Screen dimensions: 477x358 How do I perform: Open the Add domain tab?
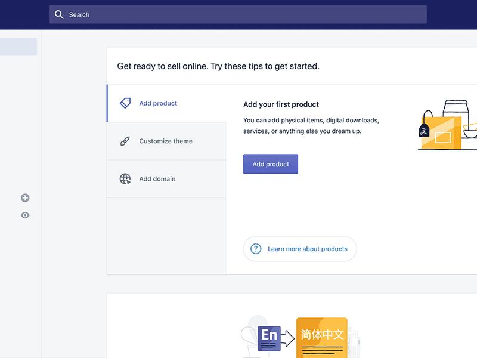(166, 178)
